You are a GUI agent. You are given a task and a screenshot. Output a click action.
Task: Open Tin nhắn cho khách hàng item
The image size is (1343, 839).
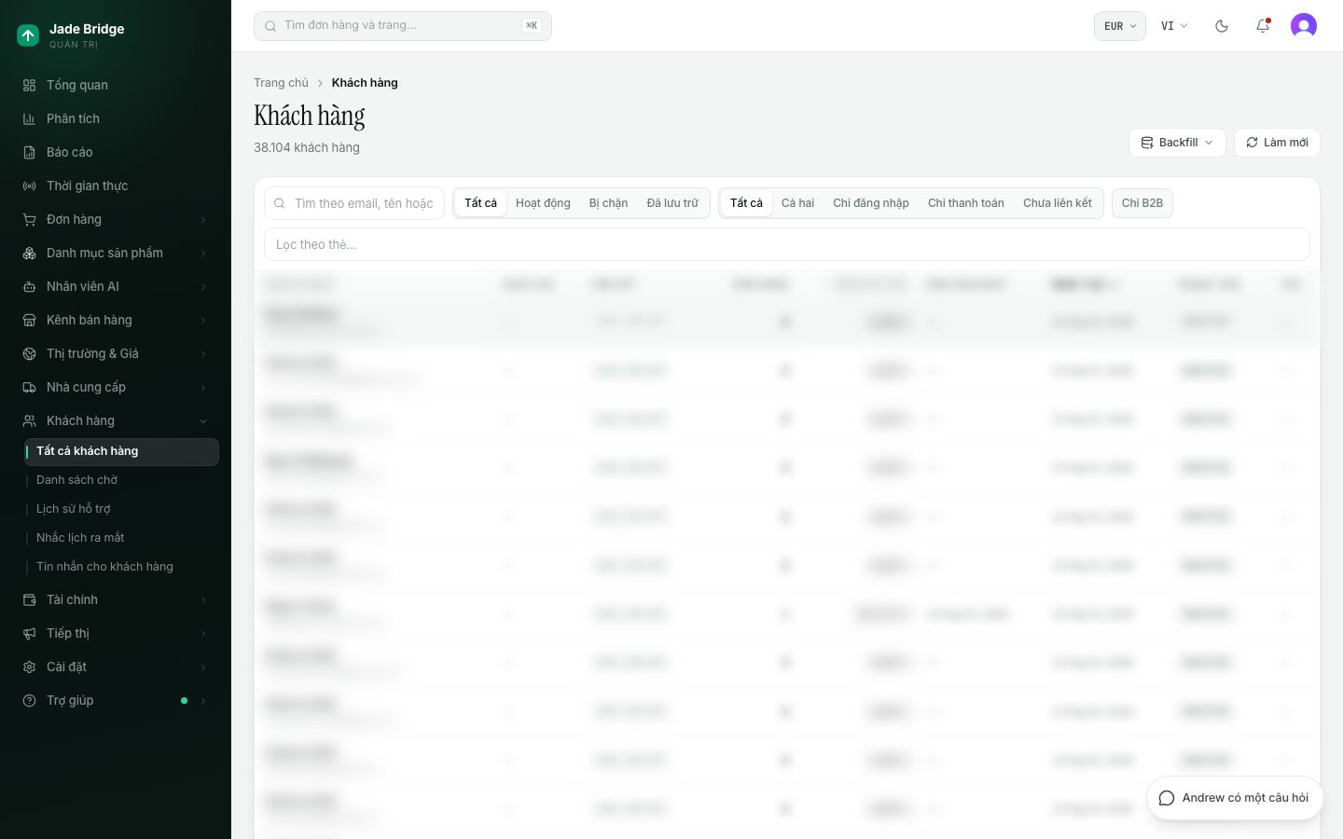click(x=121, y=567)
